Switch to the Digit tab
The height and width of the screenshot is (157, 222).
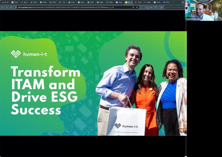click(100, 2)
